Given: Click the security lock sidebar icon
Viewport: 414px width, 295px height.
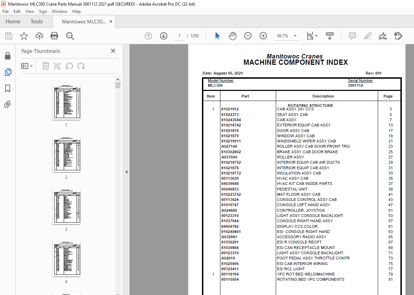Looking at the screenshot, I should point(8,56).
